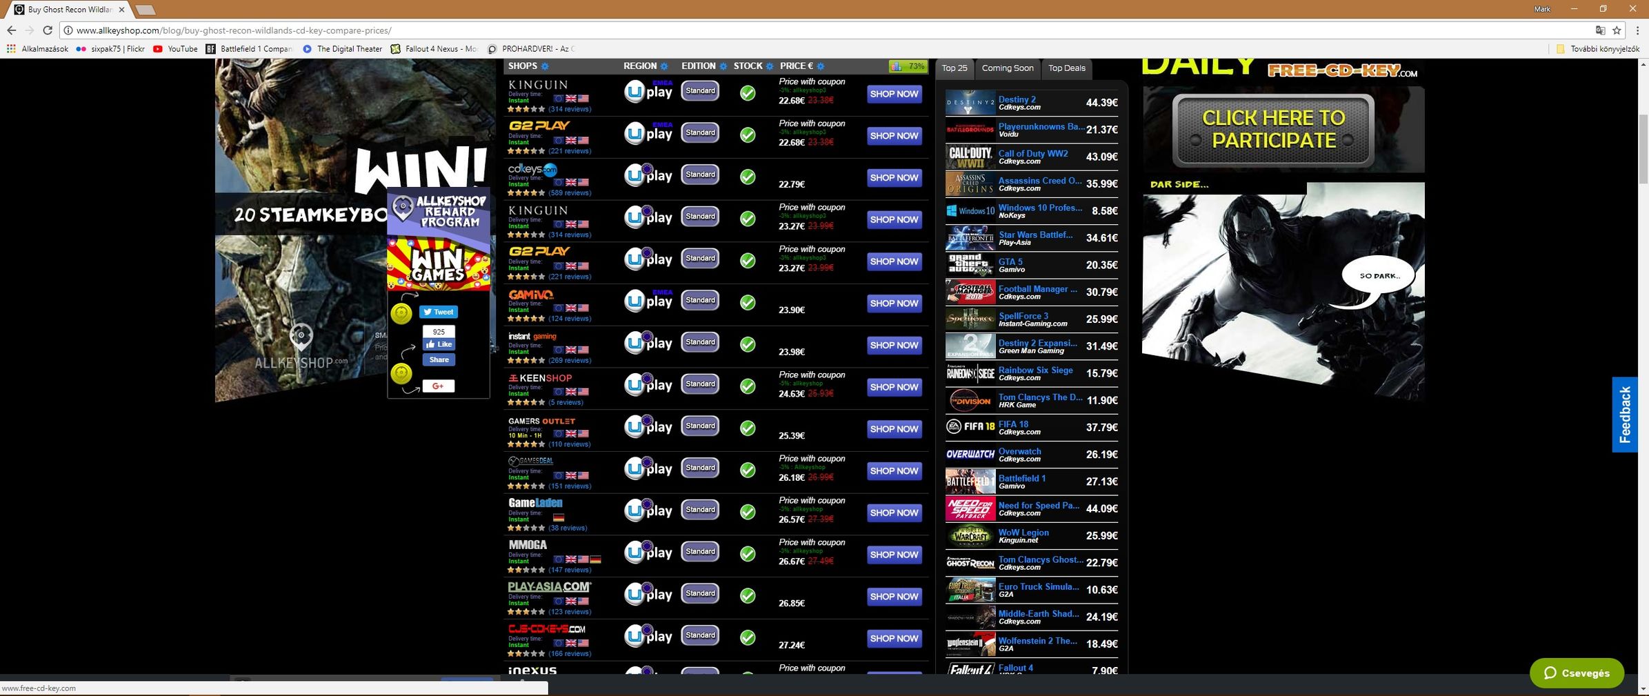1649x696 pixels.
Task: Click the Instant Gaming shop logo
Action: [532, 337]
